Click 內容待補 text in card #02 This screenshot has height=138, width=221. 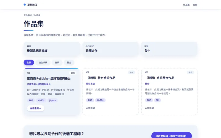point(91,108)
